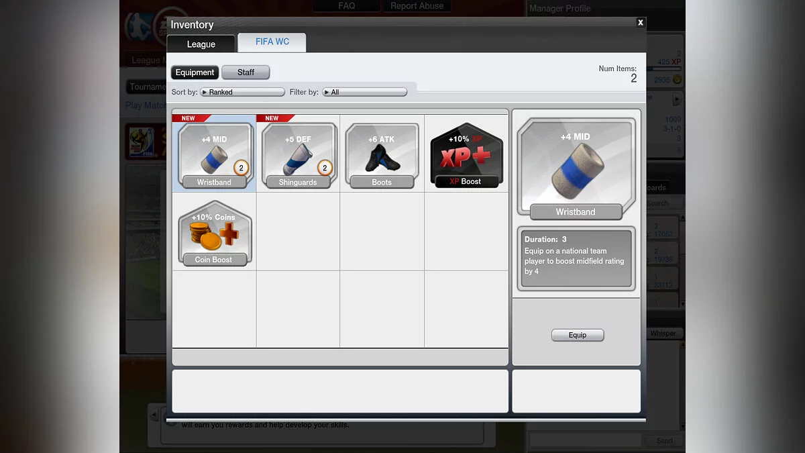Select the Wristband inventory item
This screenshot has height=453, width=805.
click(214, 154)
